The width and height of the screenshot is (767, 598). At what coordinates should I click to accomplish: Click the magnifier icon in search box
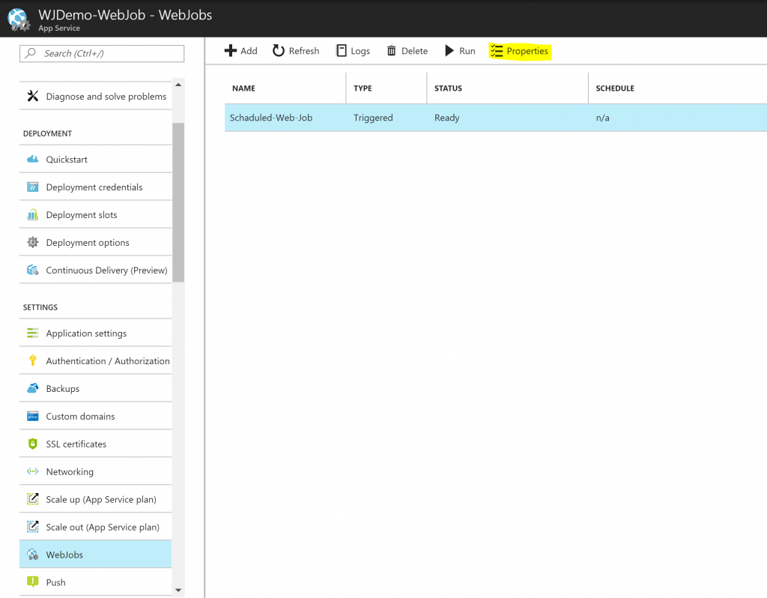30,53
